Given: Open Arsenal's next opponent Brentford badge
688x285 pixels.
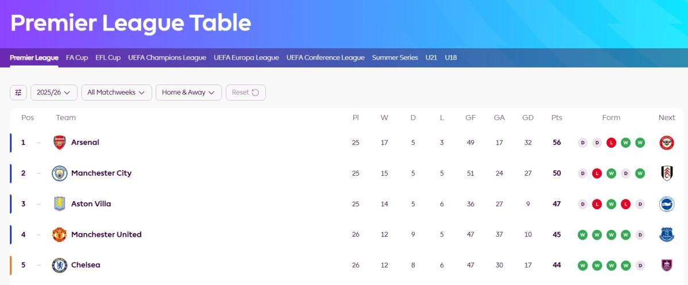Looking at the screenshot, I should click(x=667, y=142).
